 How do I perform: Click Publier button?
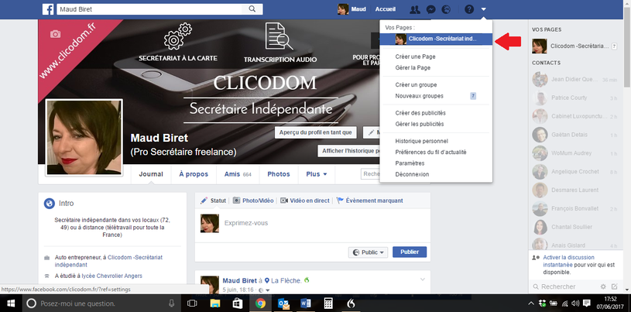click(x=410, y=252)
